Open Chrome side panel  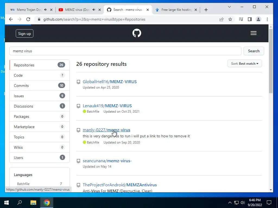pyautogui.click(x=250, y=19)
